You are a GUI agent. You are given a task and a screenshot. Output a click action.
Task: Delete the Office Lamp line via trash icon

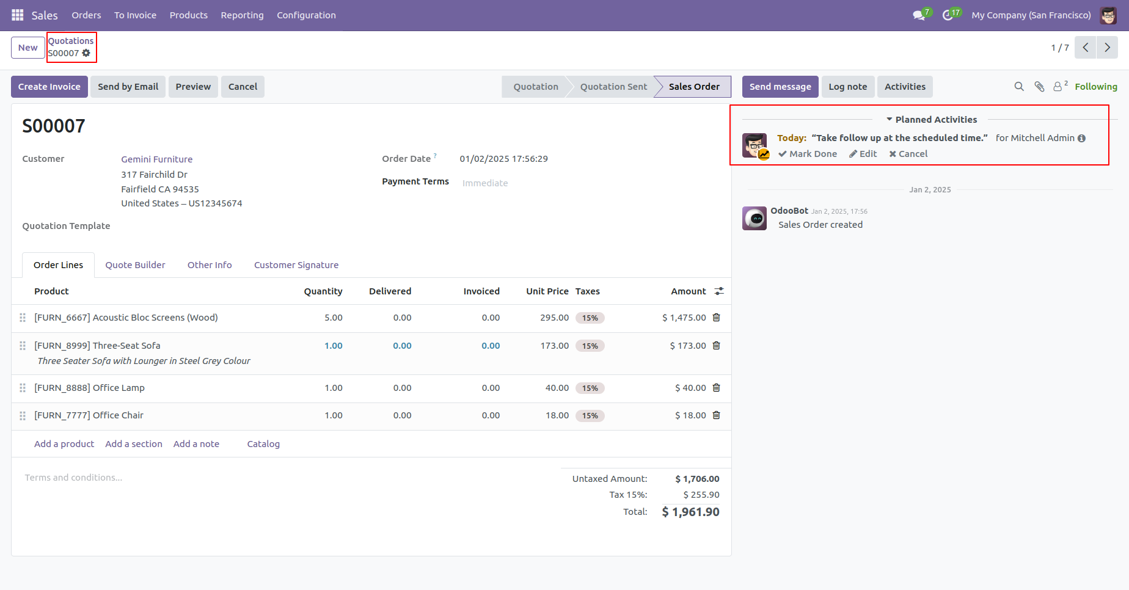click(x=717, y=388)
